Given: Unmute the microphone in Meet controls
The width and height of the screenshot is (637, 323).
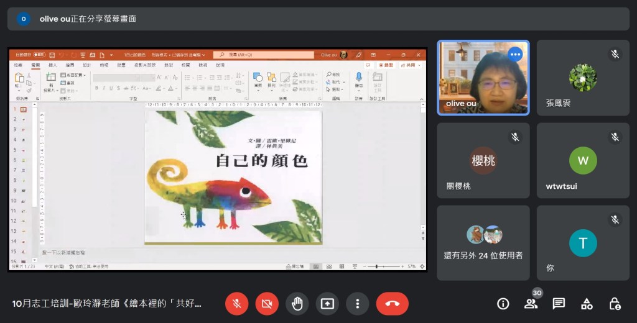Looking at the screenshot, I should (x=236, y=304).
